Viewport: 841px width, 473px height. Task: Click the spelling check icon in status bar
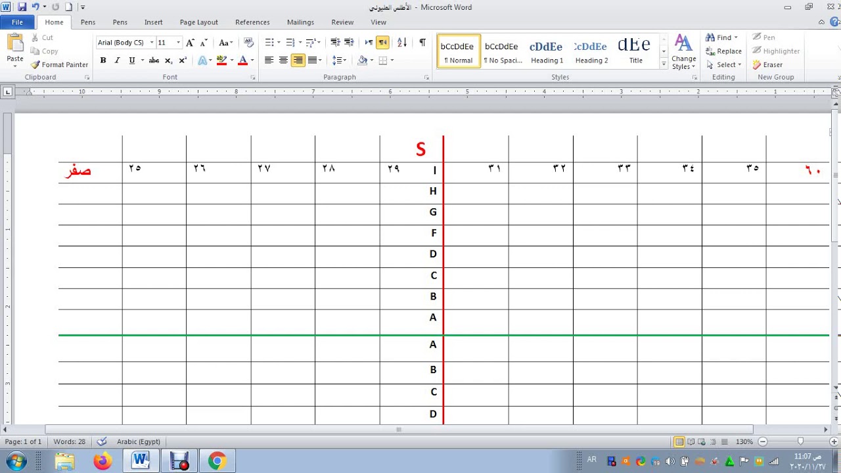(x=101, y=441)
